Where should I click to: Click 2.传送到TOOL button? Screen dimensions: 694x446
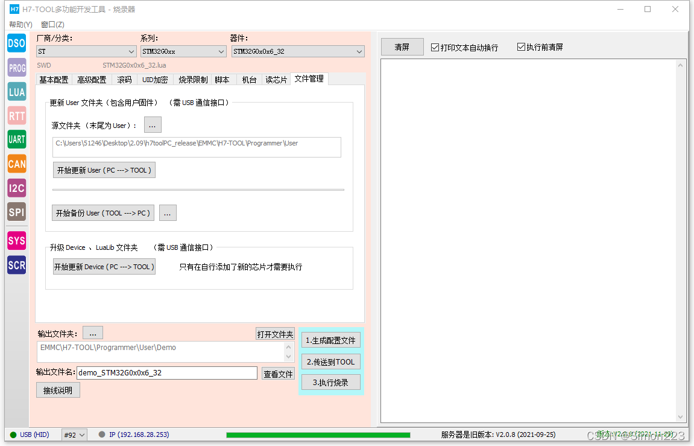pos(330,362)
